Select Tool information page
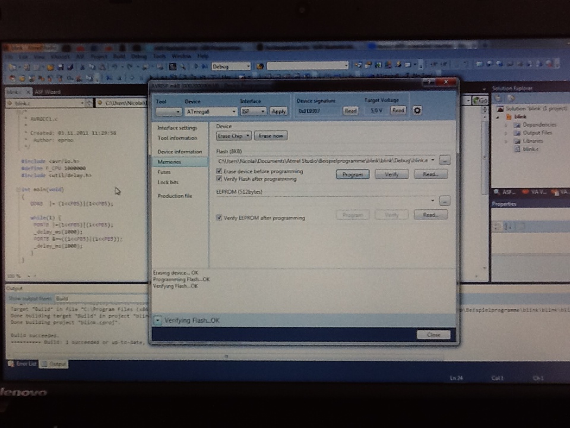The width and height of the screenshot is (570, 428). [178, 138]
